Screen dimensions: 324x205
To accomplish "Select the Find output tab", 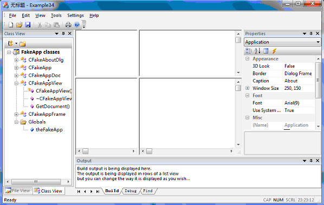I will click(x=148, y=191).
